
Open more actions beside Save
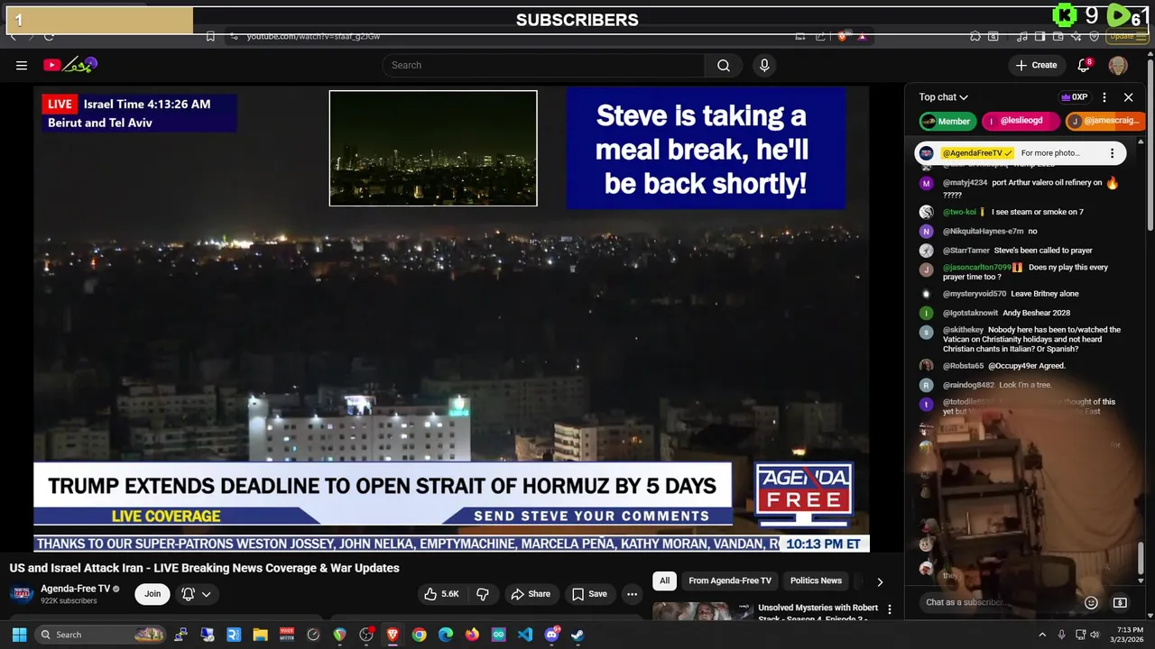(x=632, y=594)
